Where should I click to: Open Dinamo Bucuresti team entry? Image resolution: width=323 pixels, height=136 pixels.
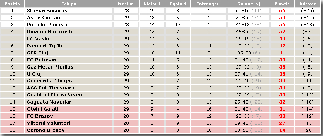(x=50, y=32)
